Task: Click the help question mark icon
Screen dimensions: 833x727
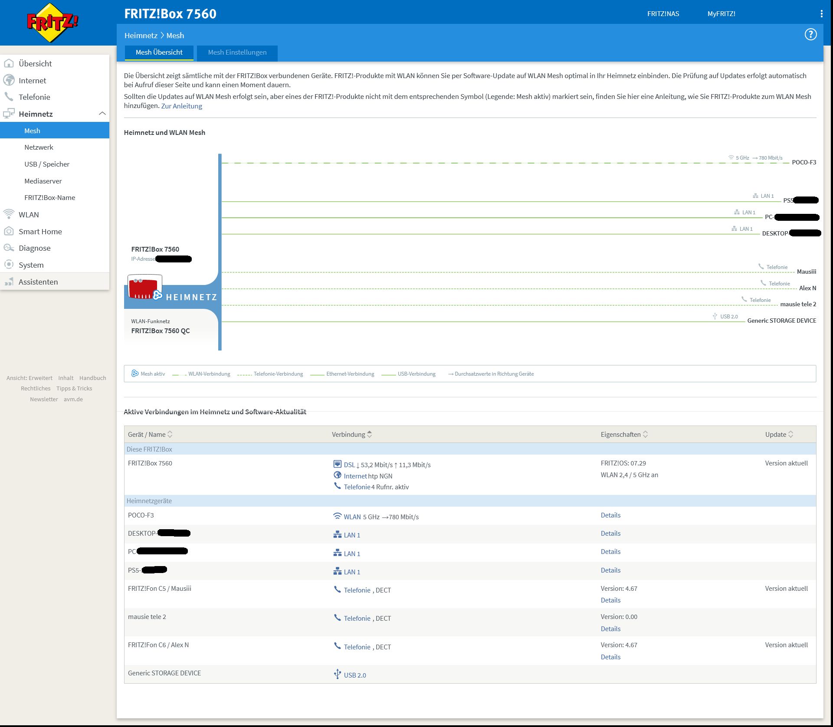Action: pos(810,34)
